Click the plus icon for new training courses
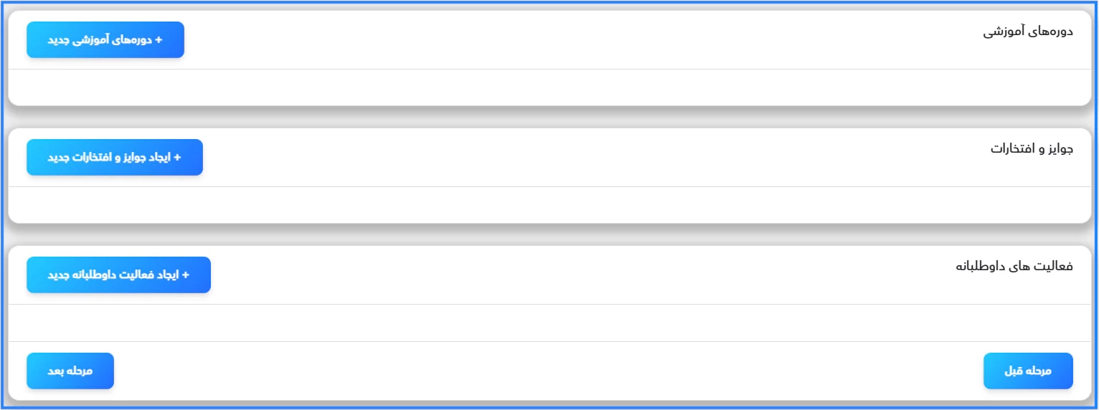Viewport: 1099px width, 410px height. coord(159,40)
